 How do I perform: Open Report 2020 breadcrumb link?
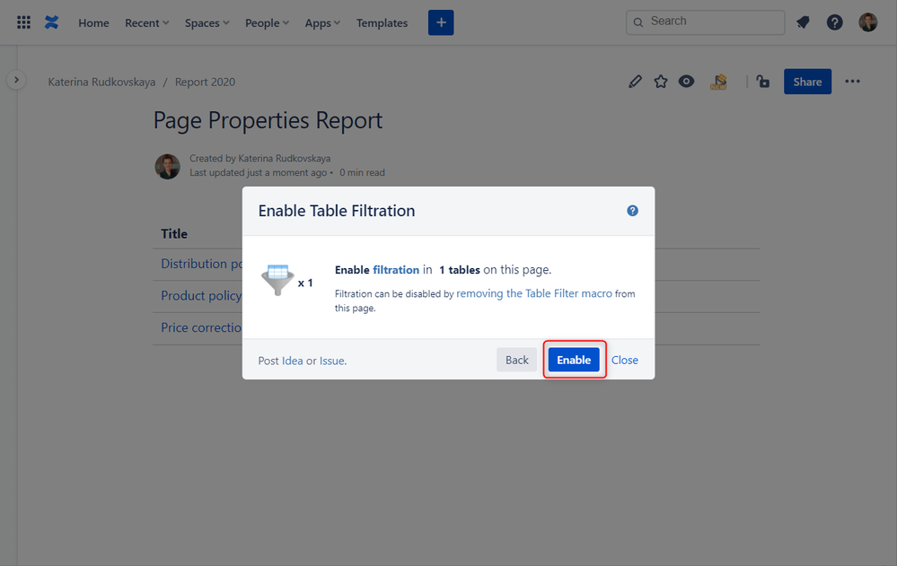(x=205, y=82)
